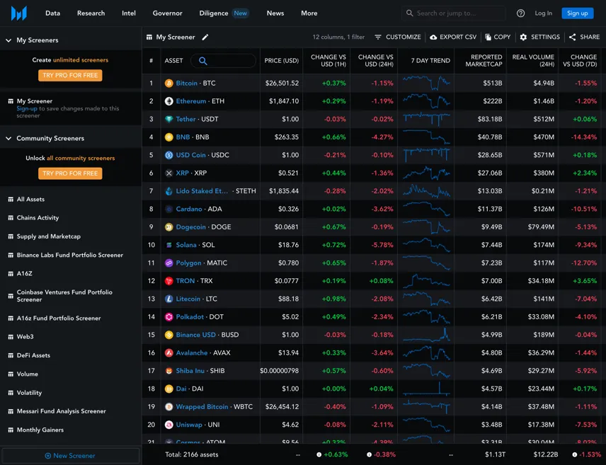Image resolution: width=606 pixels, height=465 pixels.
Task: Click the Bitcoin coin icon
Action: pyautogui.click(x=169, y=83)
